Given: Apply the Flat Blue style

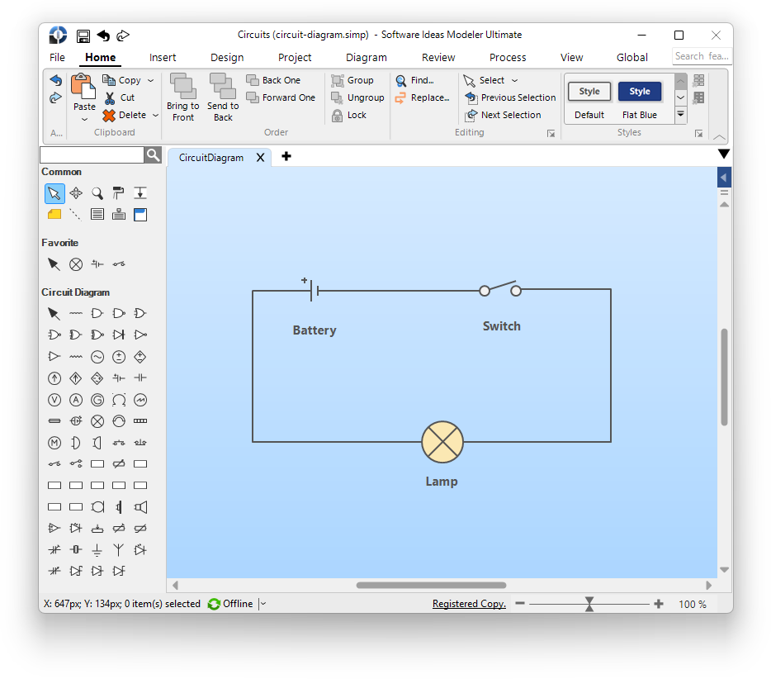Looking at the screenshot, I should [639, 97].
